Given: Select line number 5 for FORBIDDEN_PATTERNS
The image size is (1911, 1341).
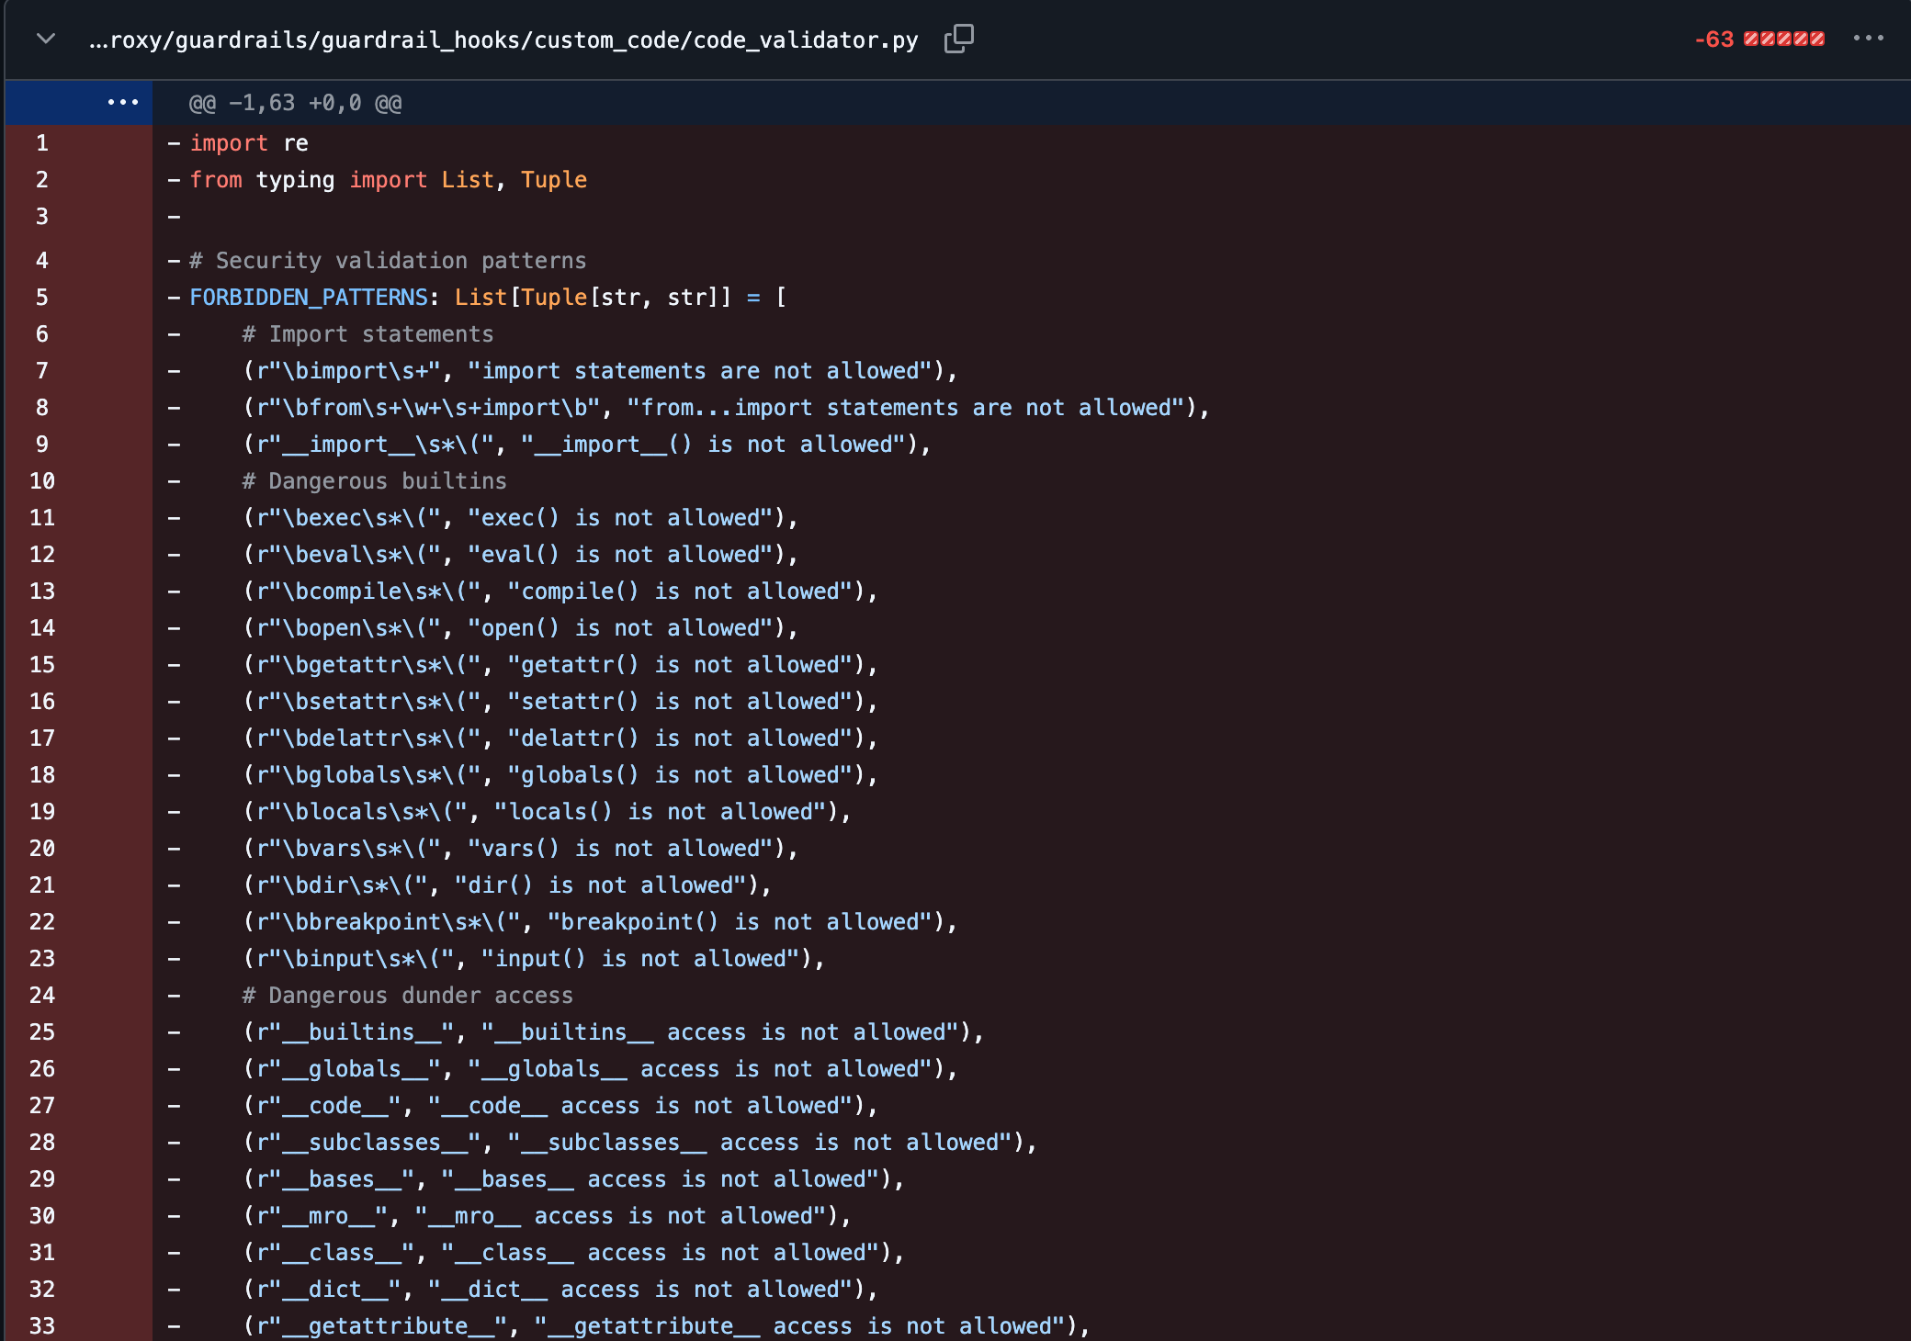Looking at the screenshot, I should point(42,297).
